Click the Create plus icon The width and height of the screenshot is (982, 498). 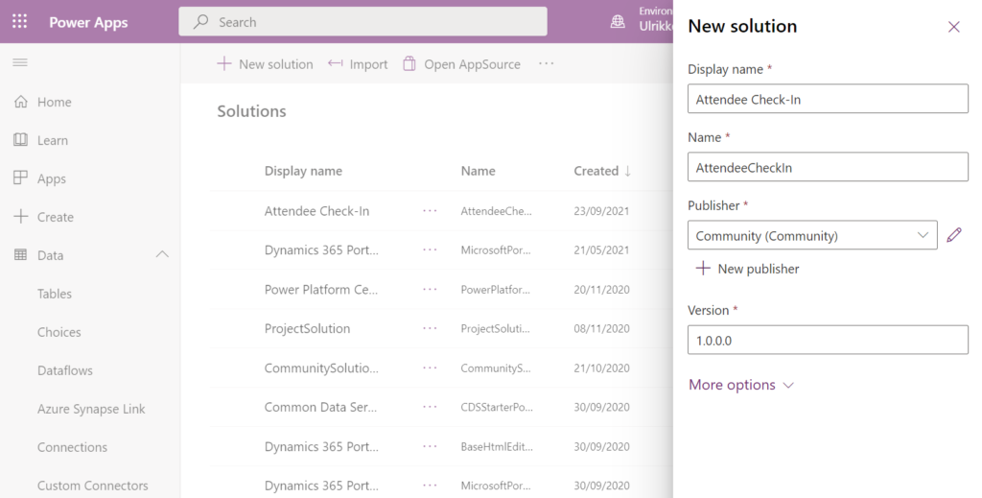tap(21, 216)
